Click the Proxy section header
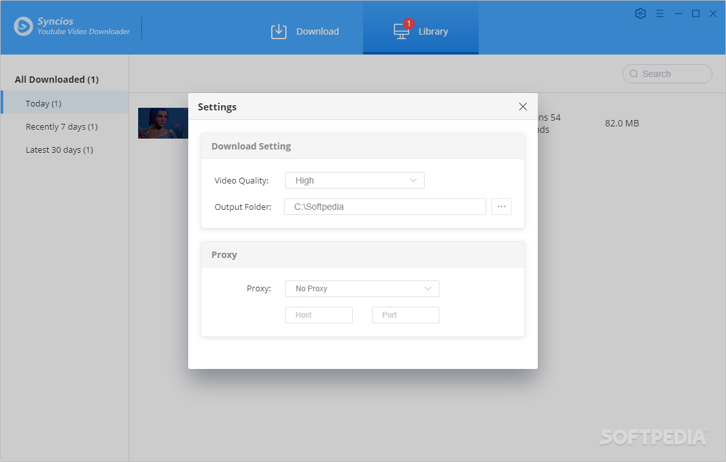726x462 pixels. pyautogui.click(x=363, y=255)
